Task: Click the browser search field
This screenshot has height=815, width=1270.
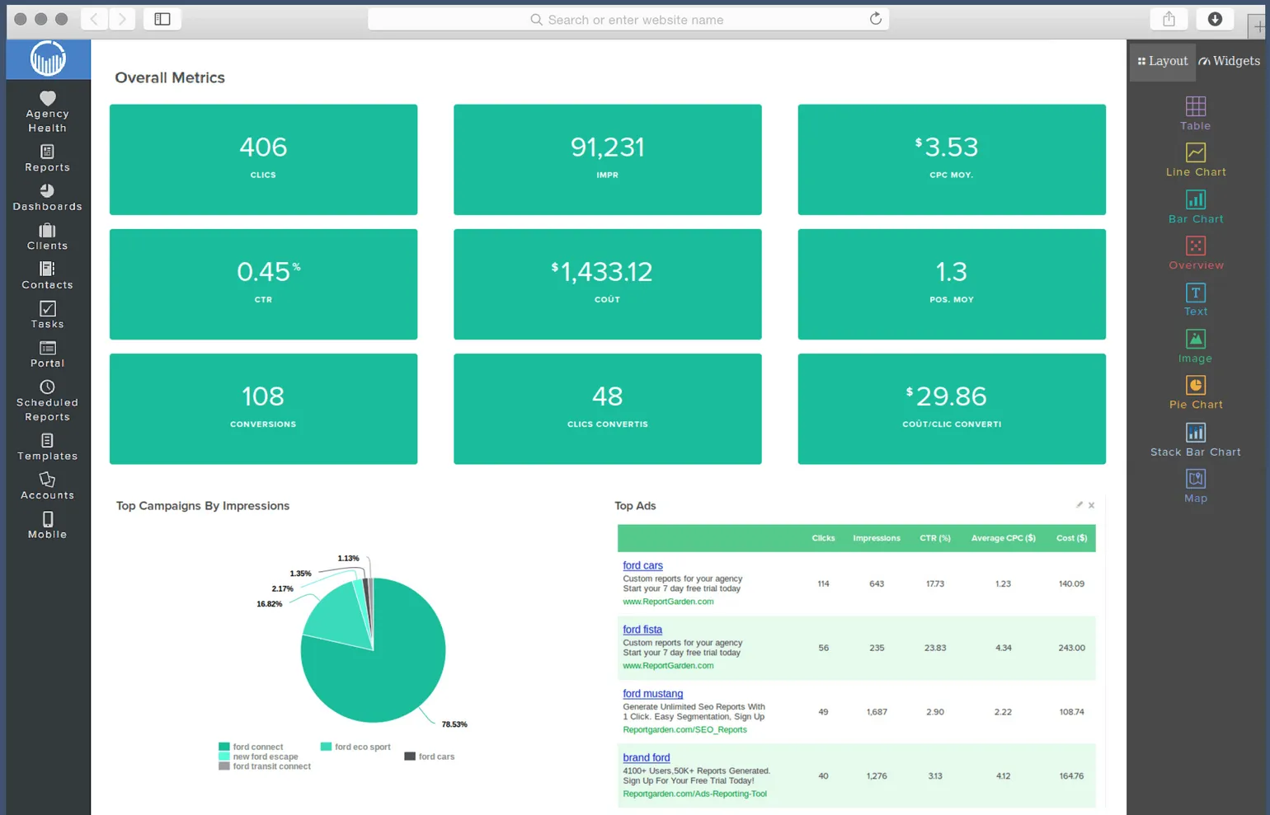Action: click(628, 19)
